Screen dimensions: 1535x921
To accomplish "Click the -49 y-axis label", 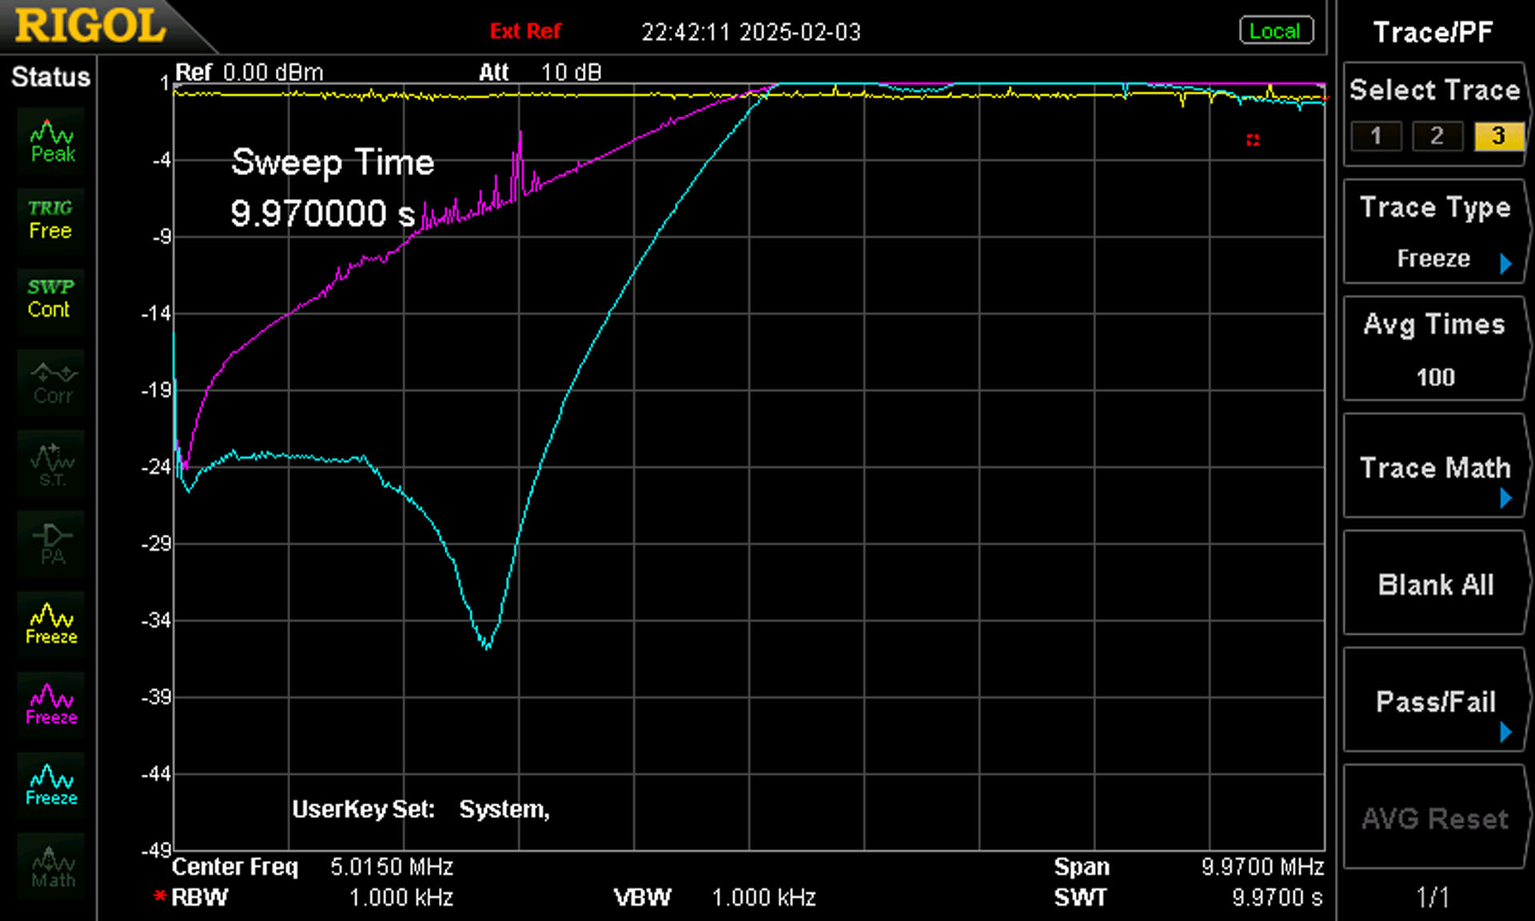I will point(156,850).
